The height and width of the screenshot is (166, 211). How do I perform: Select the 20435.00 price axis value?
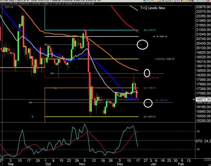coord(204,43)
